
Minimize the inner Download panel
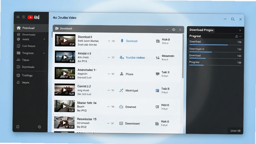(x=167, y=29)
